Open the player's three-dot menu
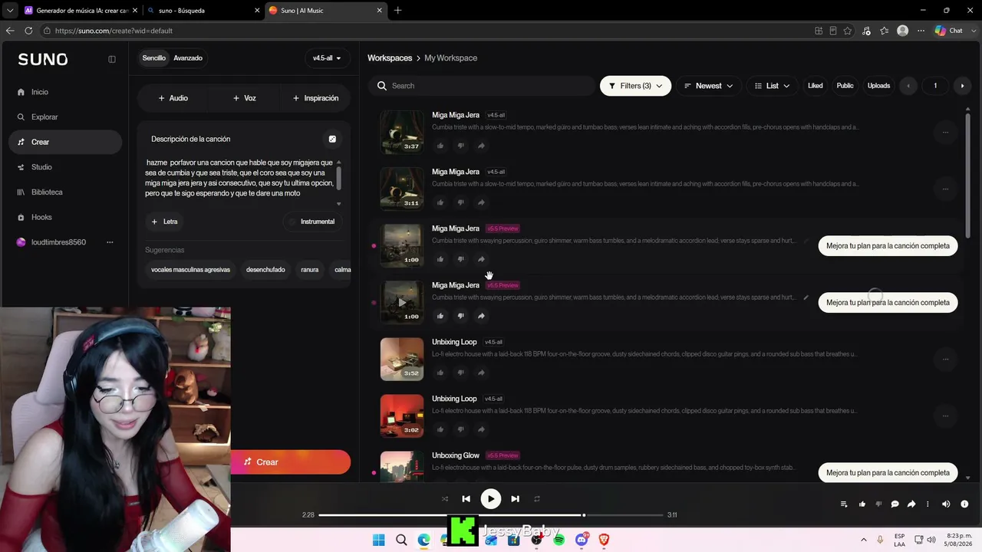The width and height of the screenshot is (982, 552). [928, 504]
